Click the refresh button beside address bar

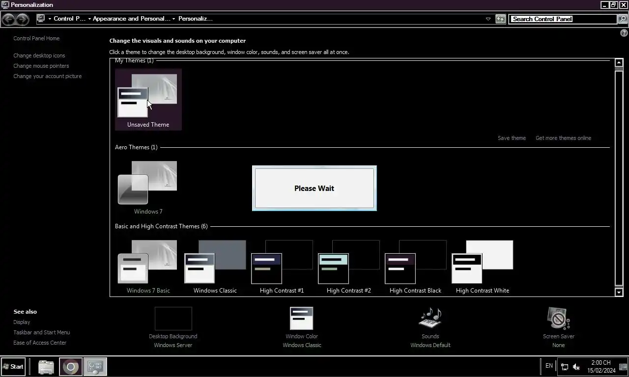(500, 19)
